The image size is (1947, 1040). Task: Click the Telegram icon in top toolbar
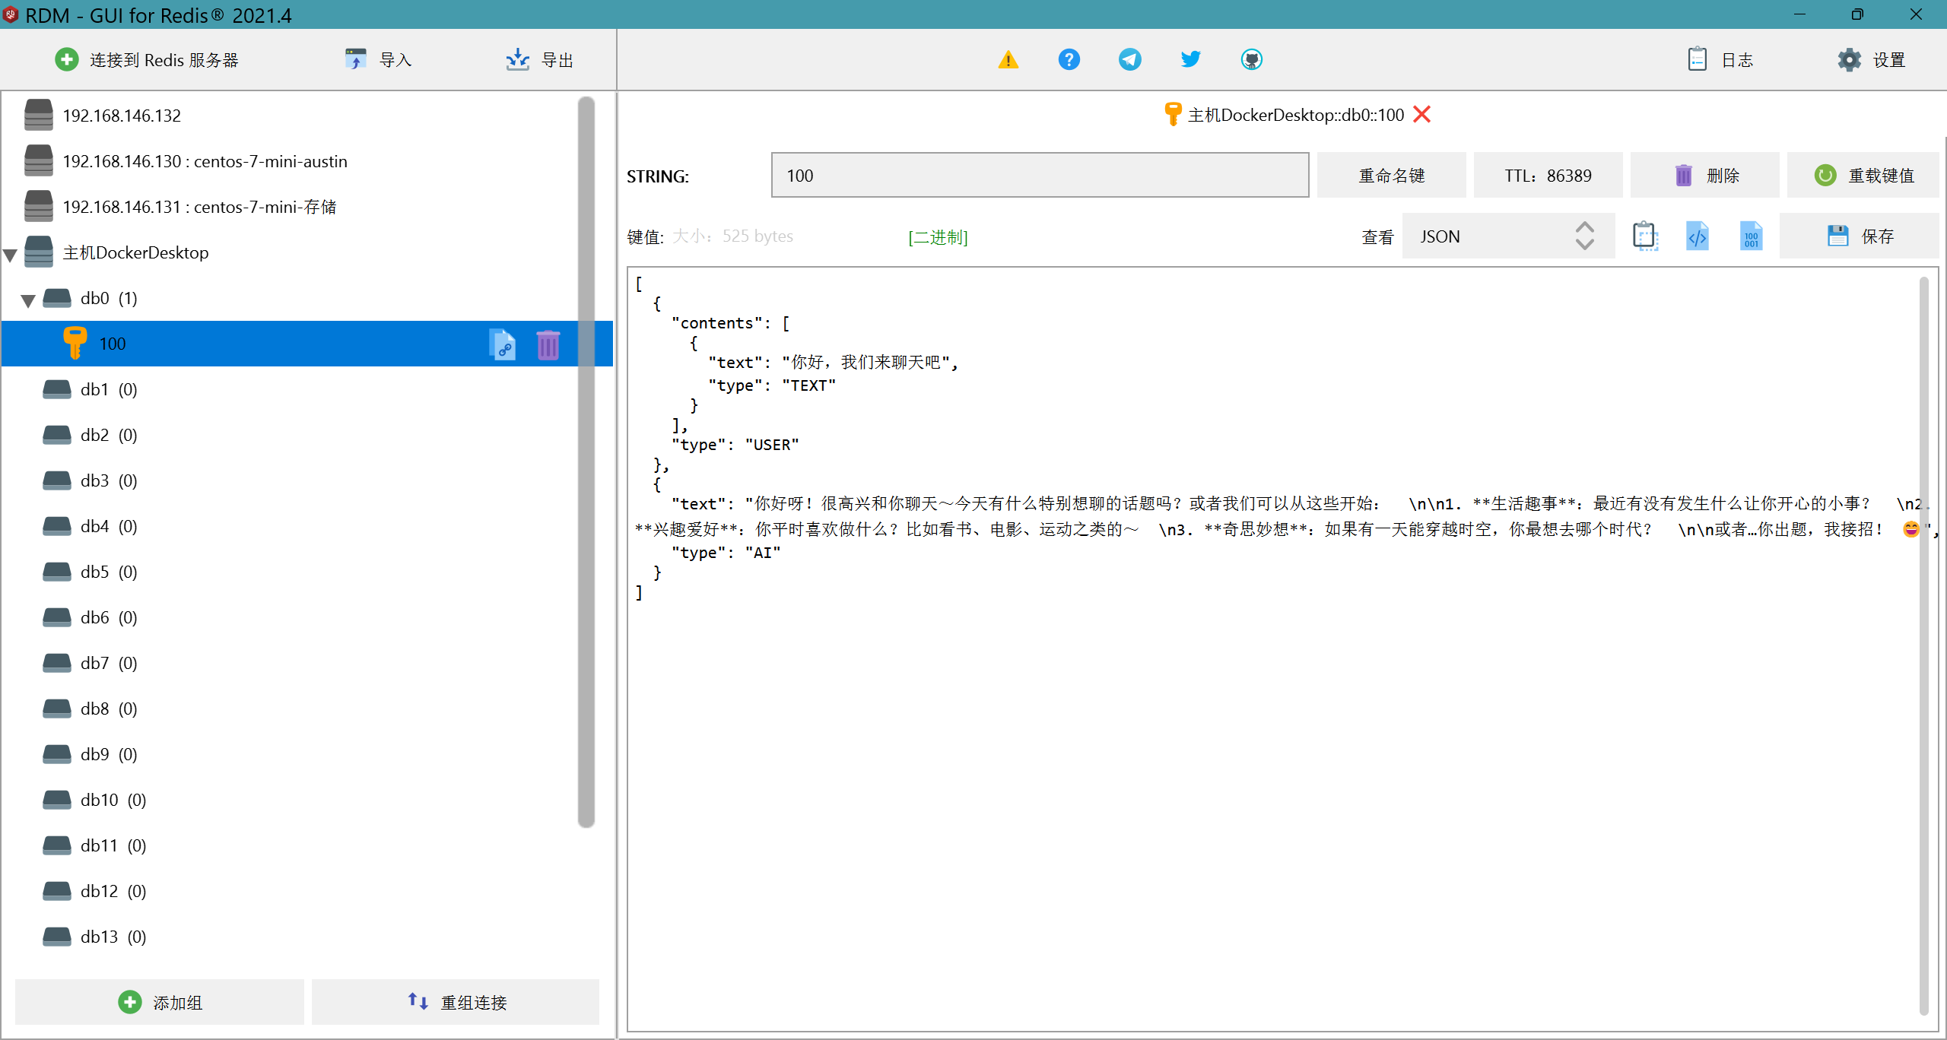1129,59
